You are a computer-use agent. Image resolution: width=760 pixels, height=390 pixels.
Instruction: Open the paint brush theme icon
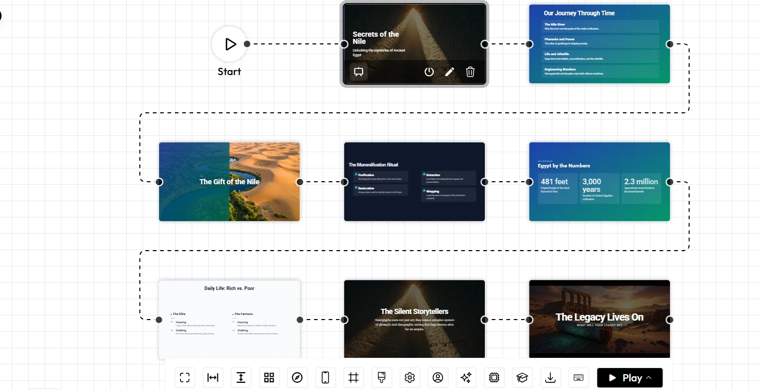click(x=382, y=378)
